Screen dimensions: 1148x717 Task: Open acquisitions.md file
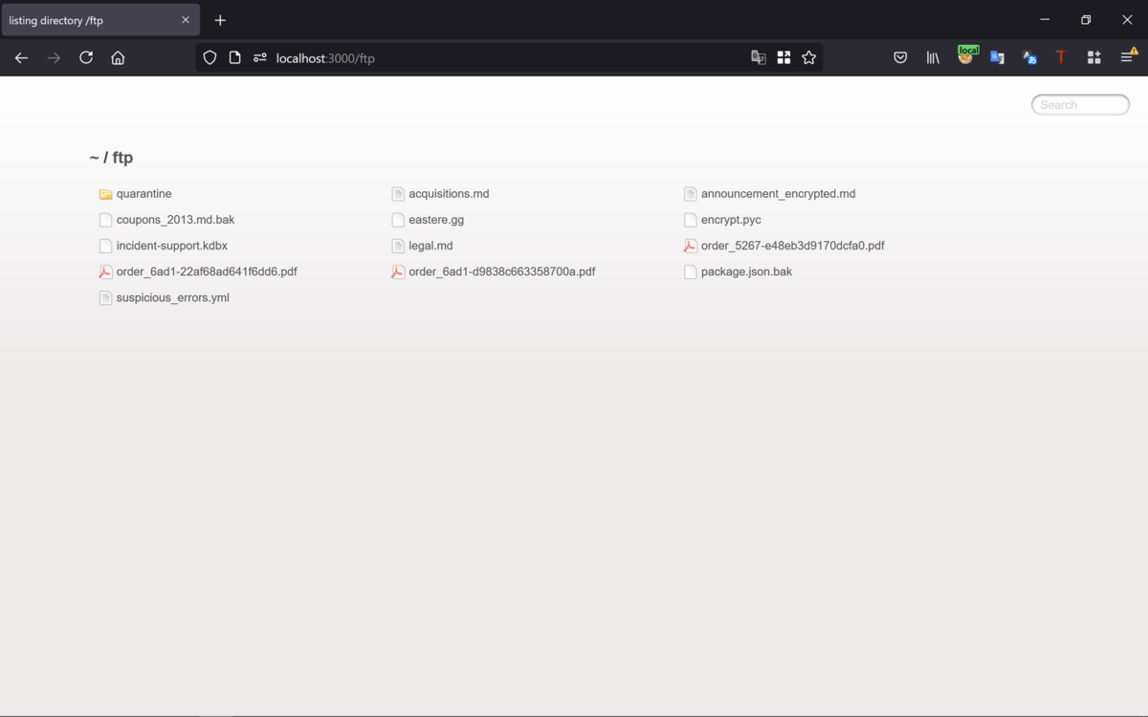coord(449,194)
